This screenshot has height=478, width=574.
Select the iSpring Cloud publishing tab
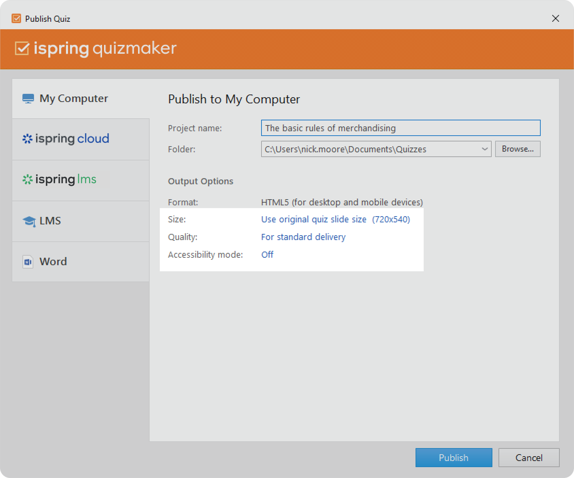pyautogui.click(x=81, y=139)
